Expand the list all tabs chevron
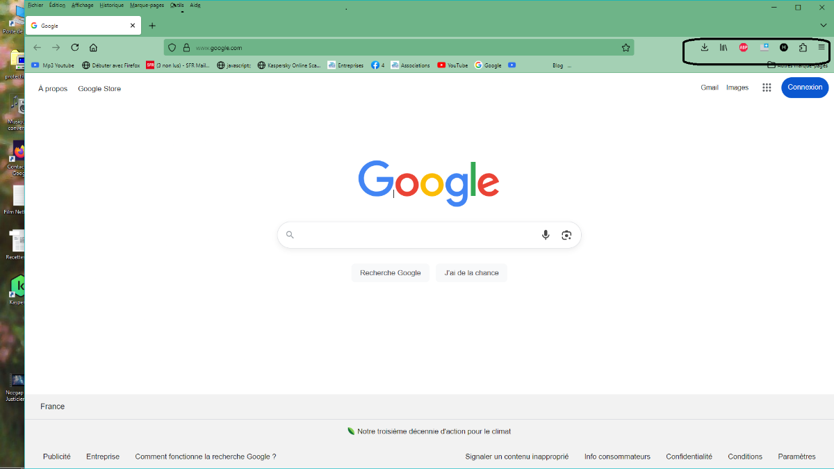This screenshot has height=469, width=834. 823,26
